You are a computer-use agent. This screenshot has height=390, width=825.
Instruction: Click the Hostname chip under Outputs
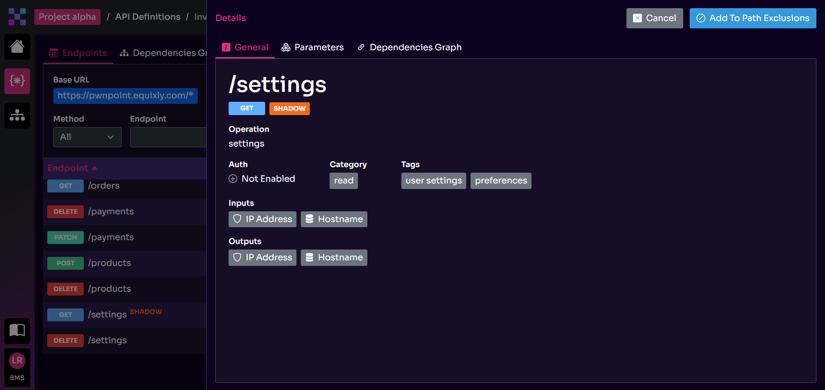[x=334, y=257]
